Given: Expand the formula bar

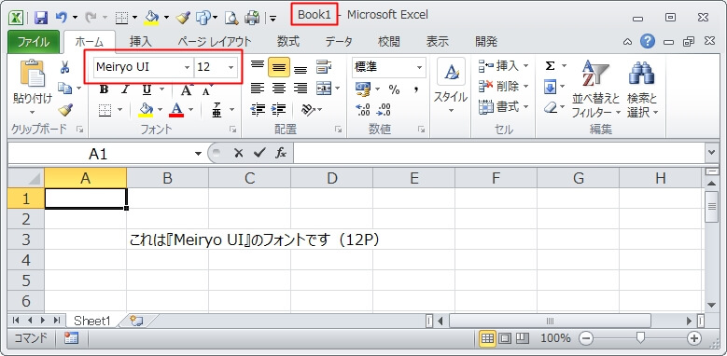Looking at the screenshot, I should point(711,152).
